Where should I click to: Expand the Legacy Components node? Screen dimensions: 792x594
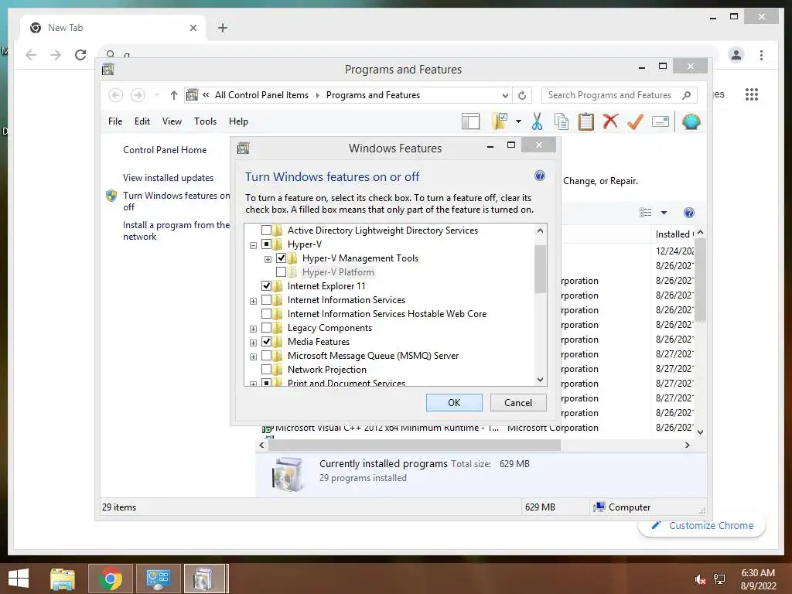coord(253,329)
